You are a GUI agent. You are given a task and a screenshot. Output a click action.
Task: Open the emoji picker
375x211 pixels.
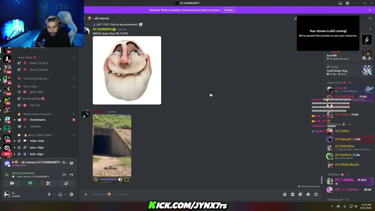pyautogui.click(x=308, y=194)
